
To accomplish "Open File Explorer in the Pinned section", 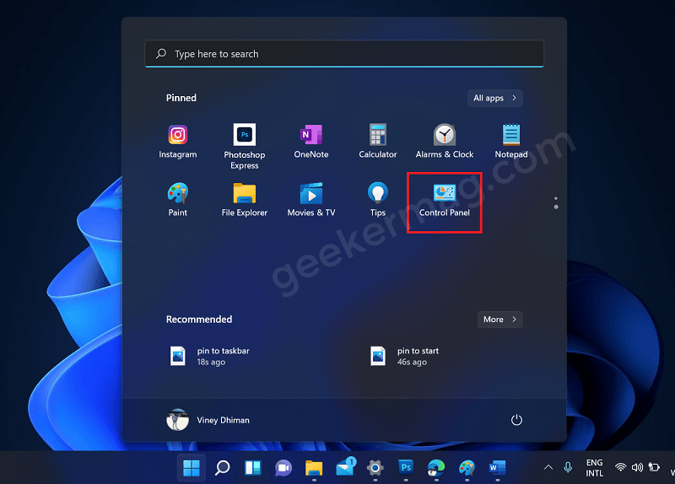I will [x=244, y=200].
